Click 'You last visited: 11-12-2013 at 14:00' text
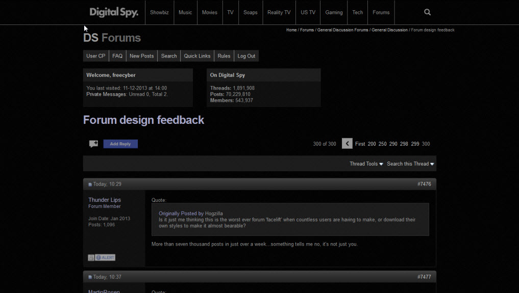 (x=127, y=88)
